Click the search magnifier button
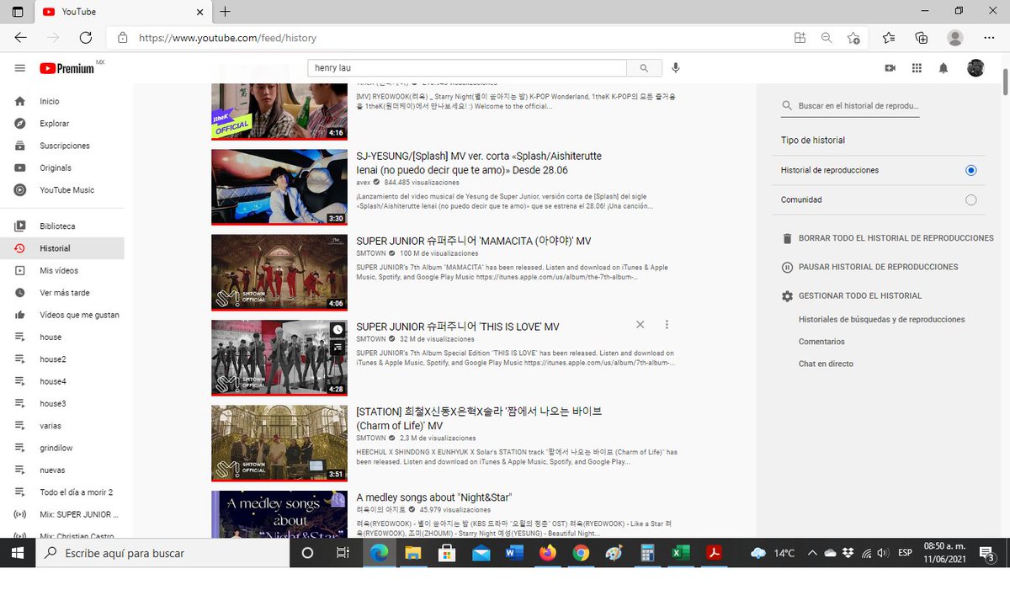 pyautogui.click(x=644, y=68)
